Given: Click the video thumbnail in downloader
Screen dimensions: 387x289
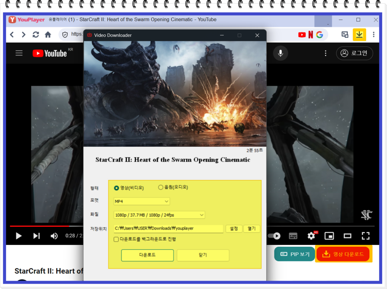Looking at the screenshot, I should (175, 94).
